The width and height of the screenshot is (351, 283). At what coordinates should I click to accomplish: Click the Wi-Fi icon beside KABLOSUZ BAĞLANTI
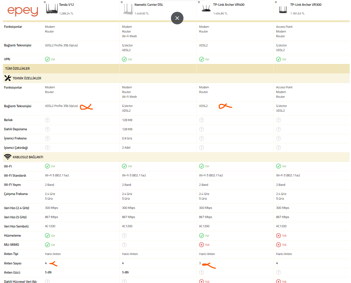[x=8, y=157]
